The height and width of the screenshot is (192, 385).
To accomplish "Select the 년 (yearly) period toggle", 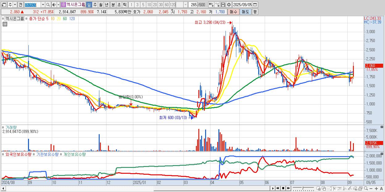I will 106,5.
